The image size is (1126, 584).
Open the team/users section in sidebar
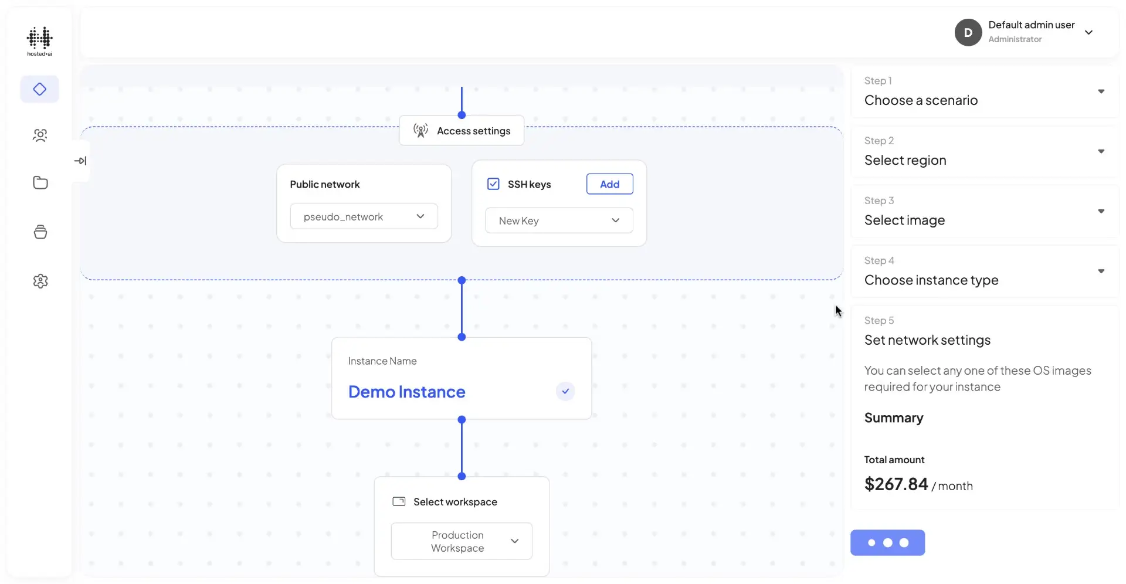[39, 135]
